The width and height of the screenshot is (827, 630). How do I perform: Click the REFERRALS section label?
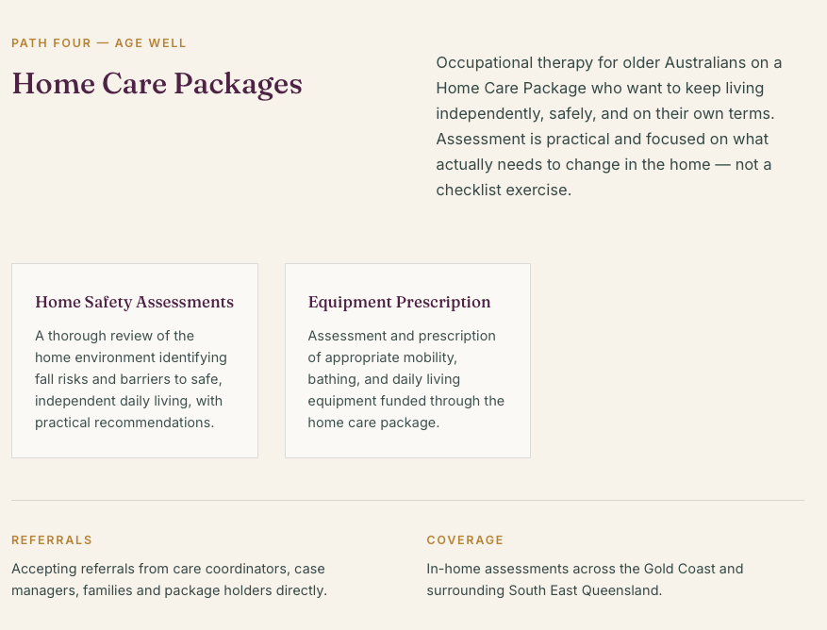coord(52,540)
